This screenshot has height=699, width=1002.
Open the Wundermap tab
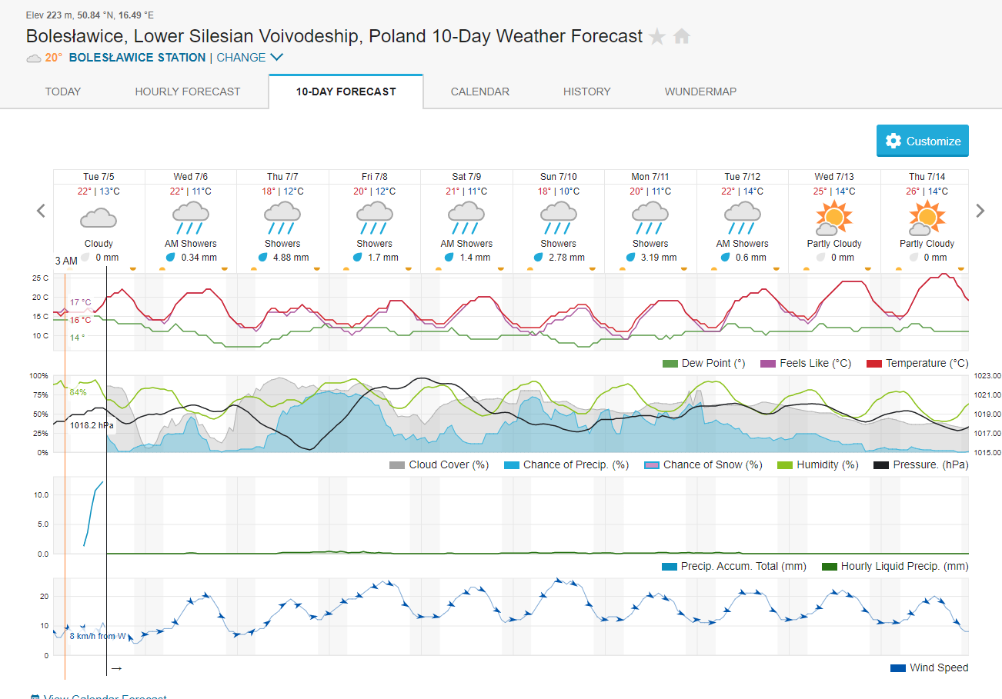point(700,92)
